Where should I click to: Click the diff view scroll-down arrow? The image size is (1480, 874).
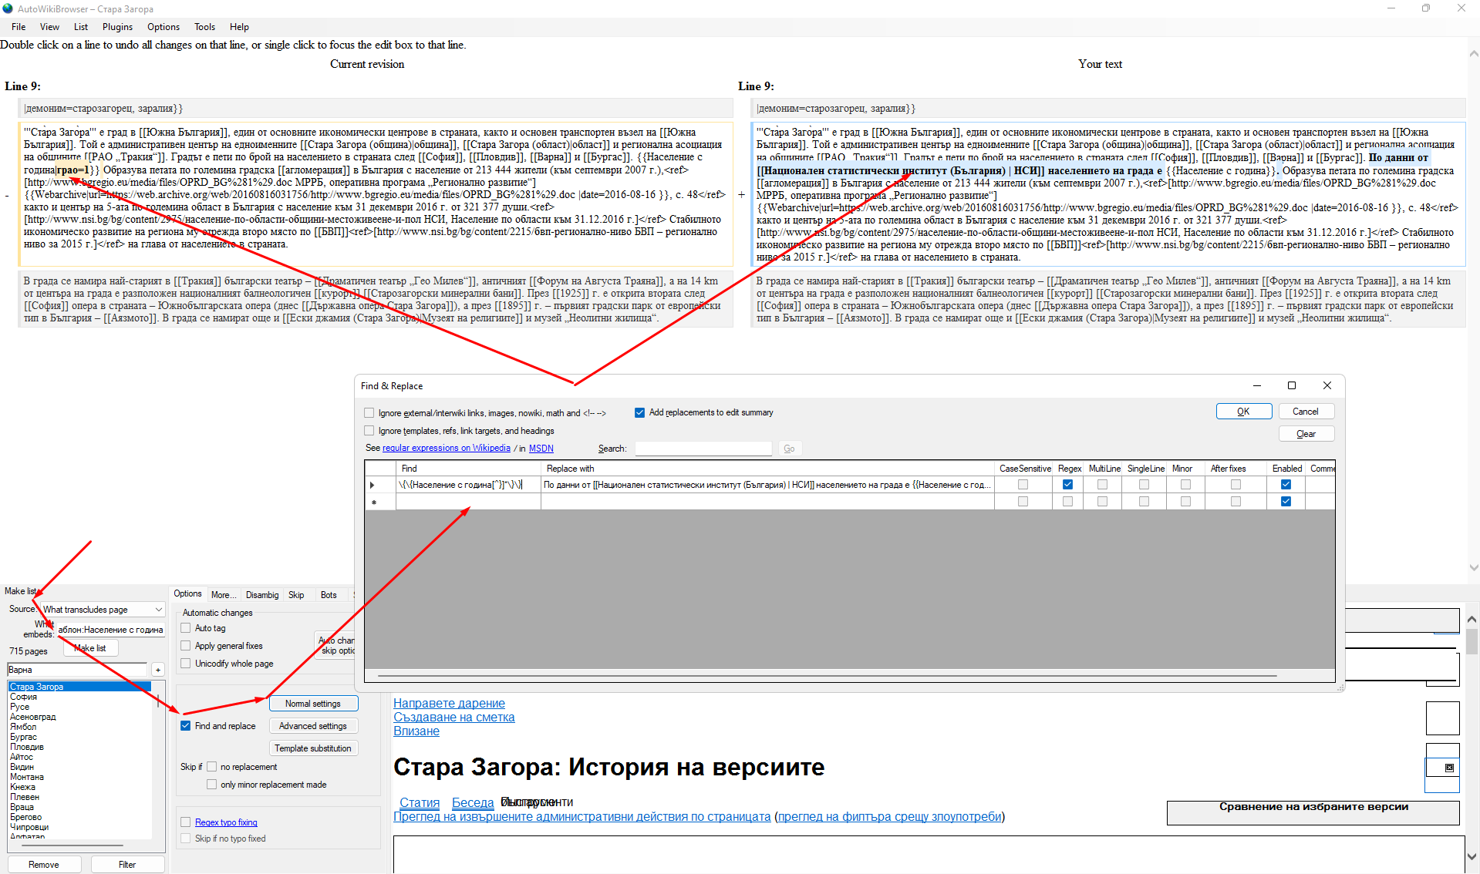pos(1474,568)
